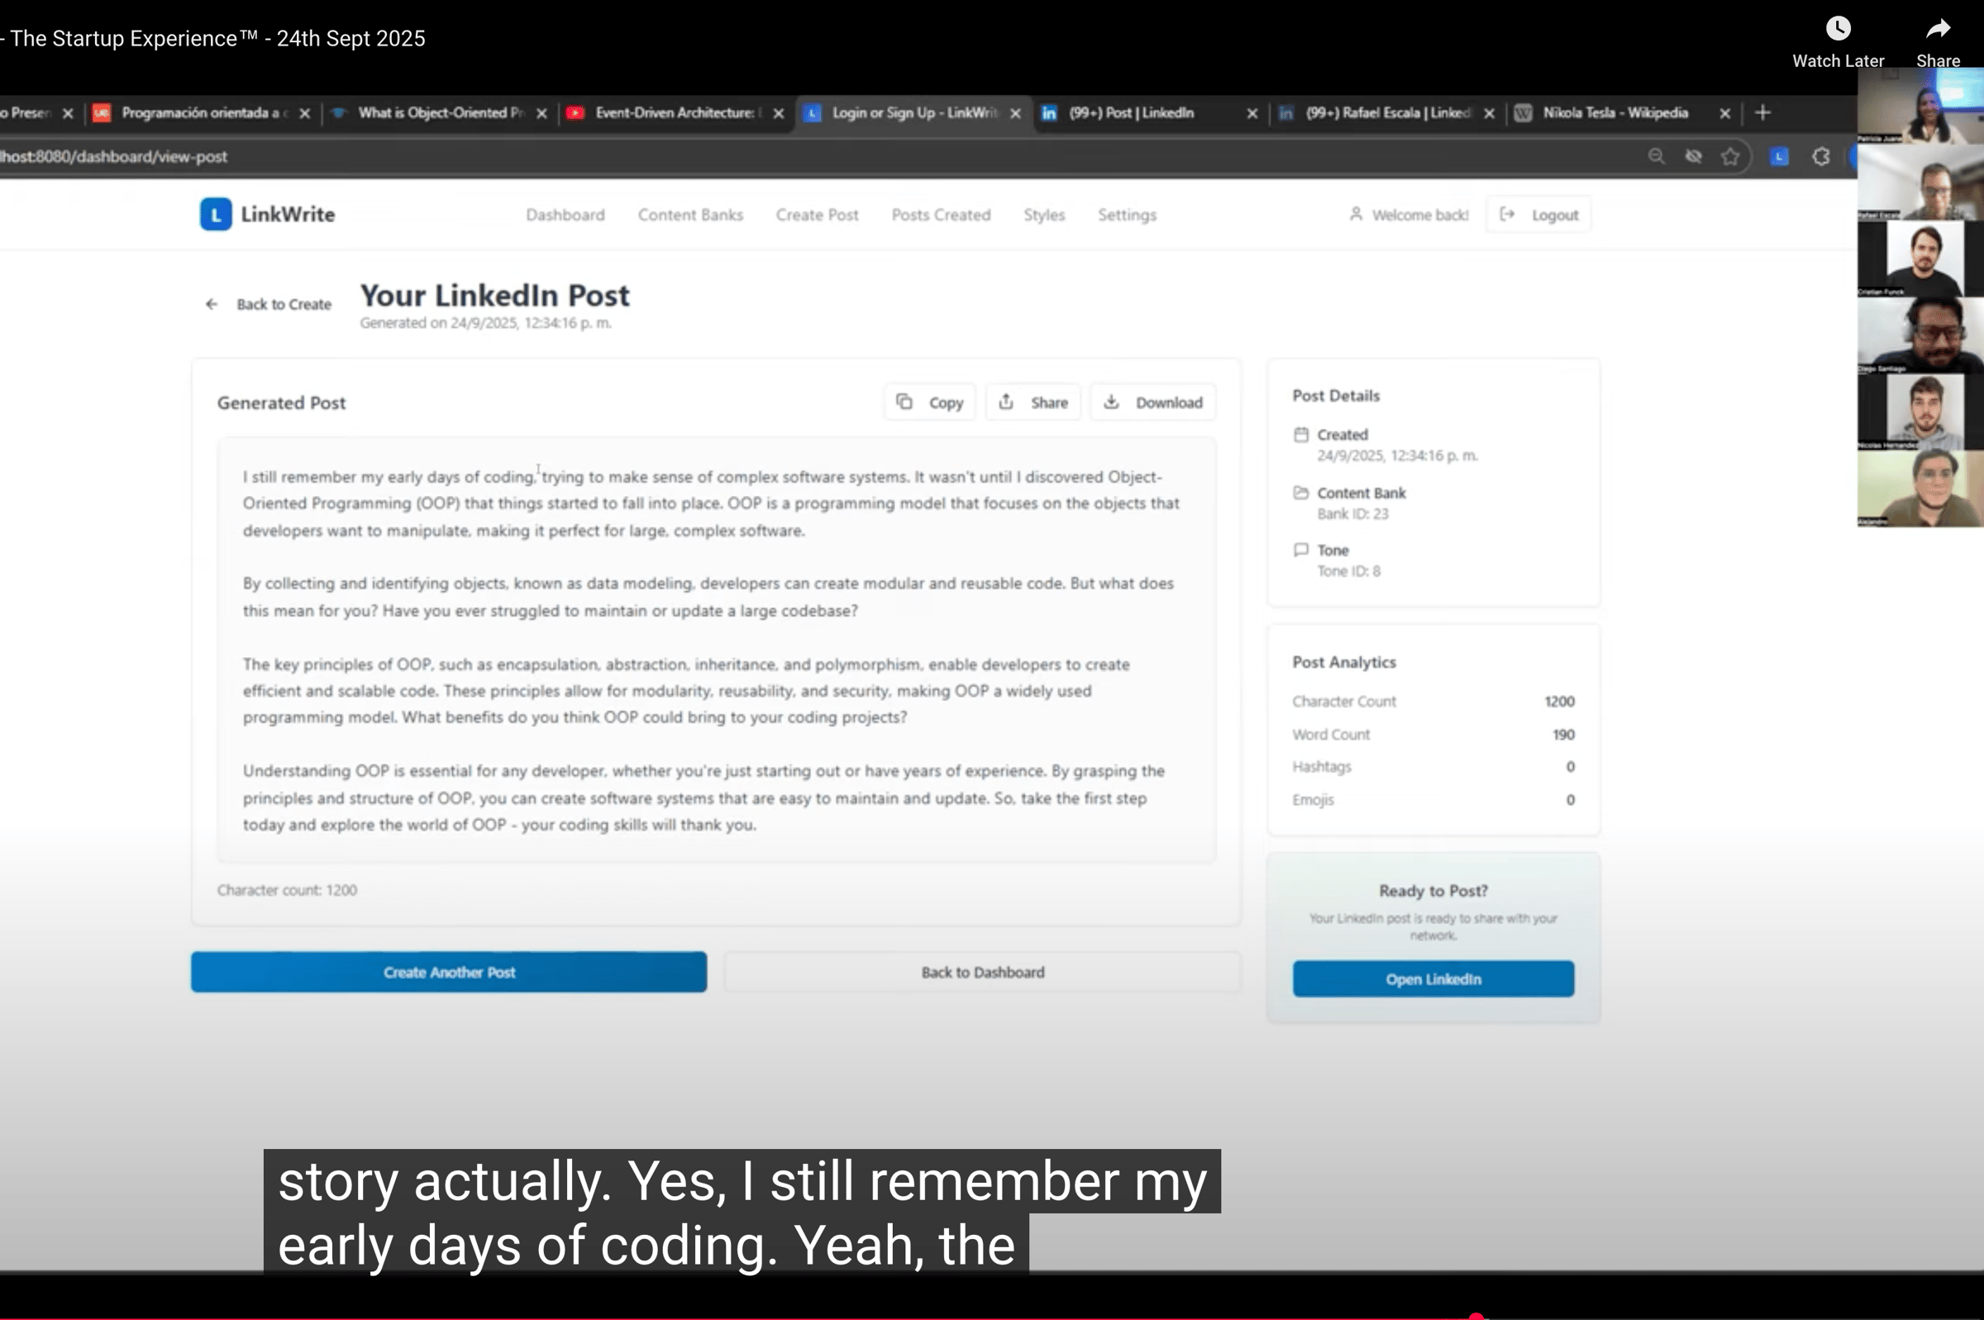Close the Login or Sign Up LinkWrite tab

[x=1015, y=112]
